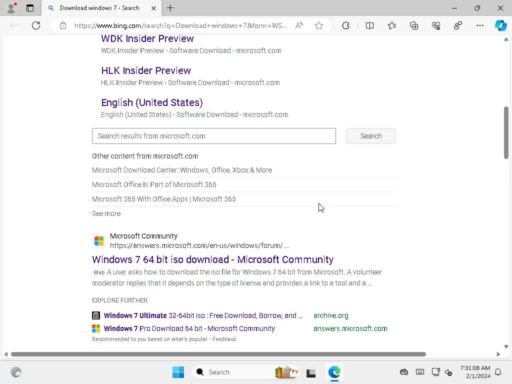Click the muted volume tray icon
This screenshot has height=384, width=512.
click(448, 372)
